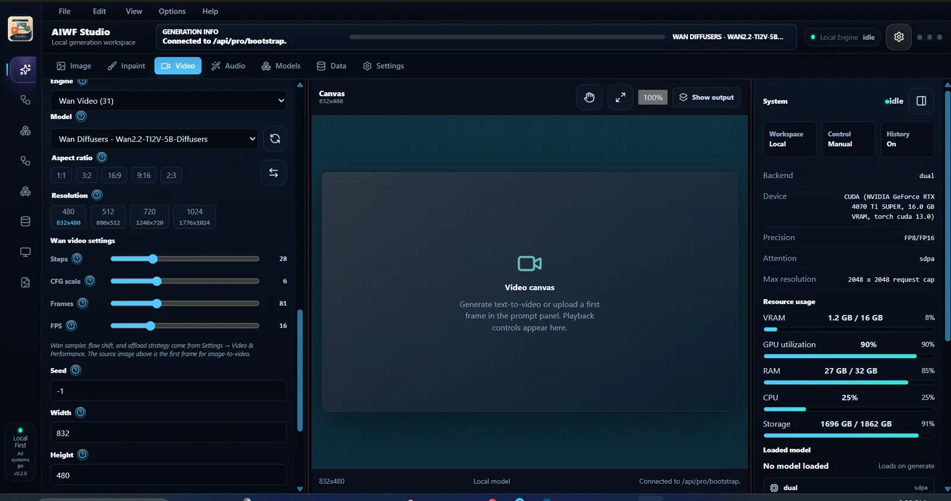Switch to the Image tab
951x501 pixels.
point(74,66)
